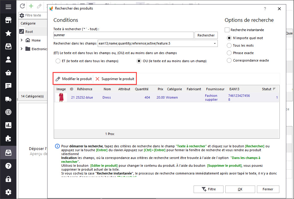Sort by the Fabricant column header
The height and width of the screenshot is (199, 294).
click(x=194, y=89)
